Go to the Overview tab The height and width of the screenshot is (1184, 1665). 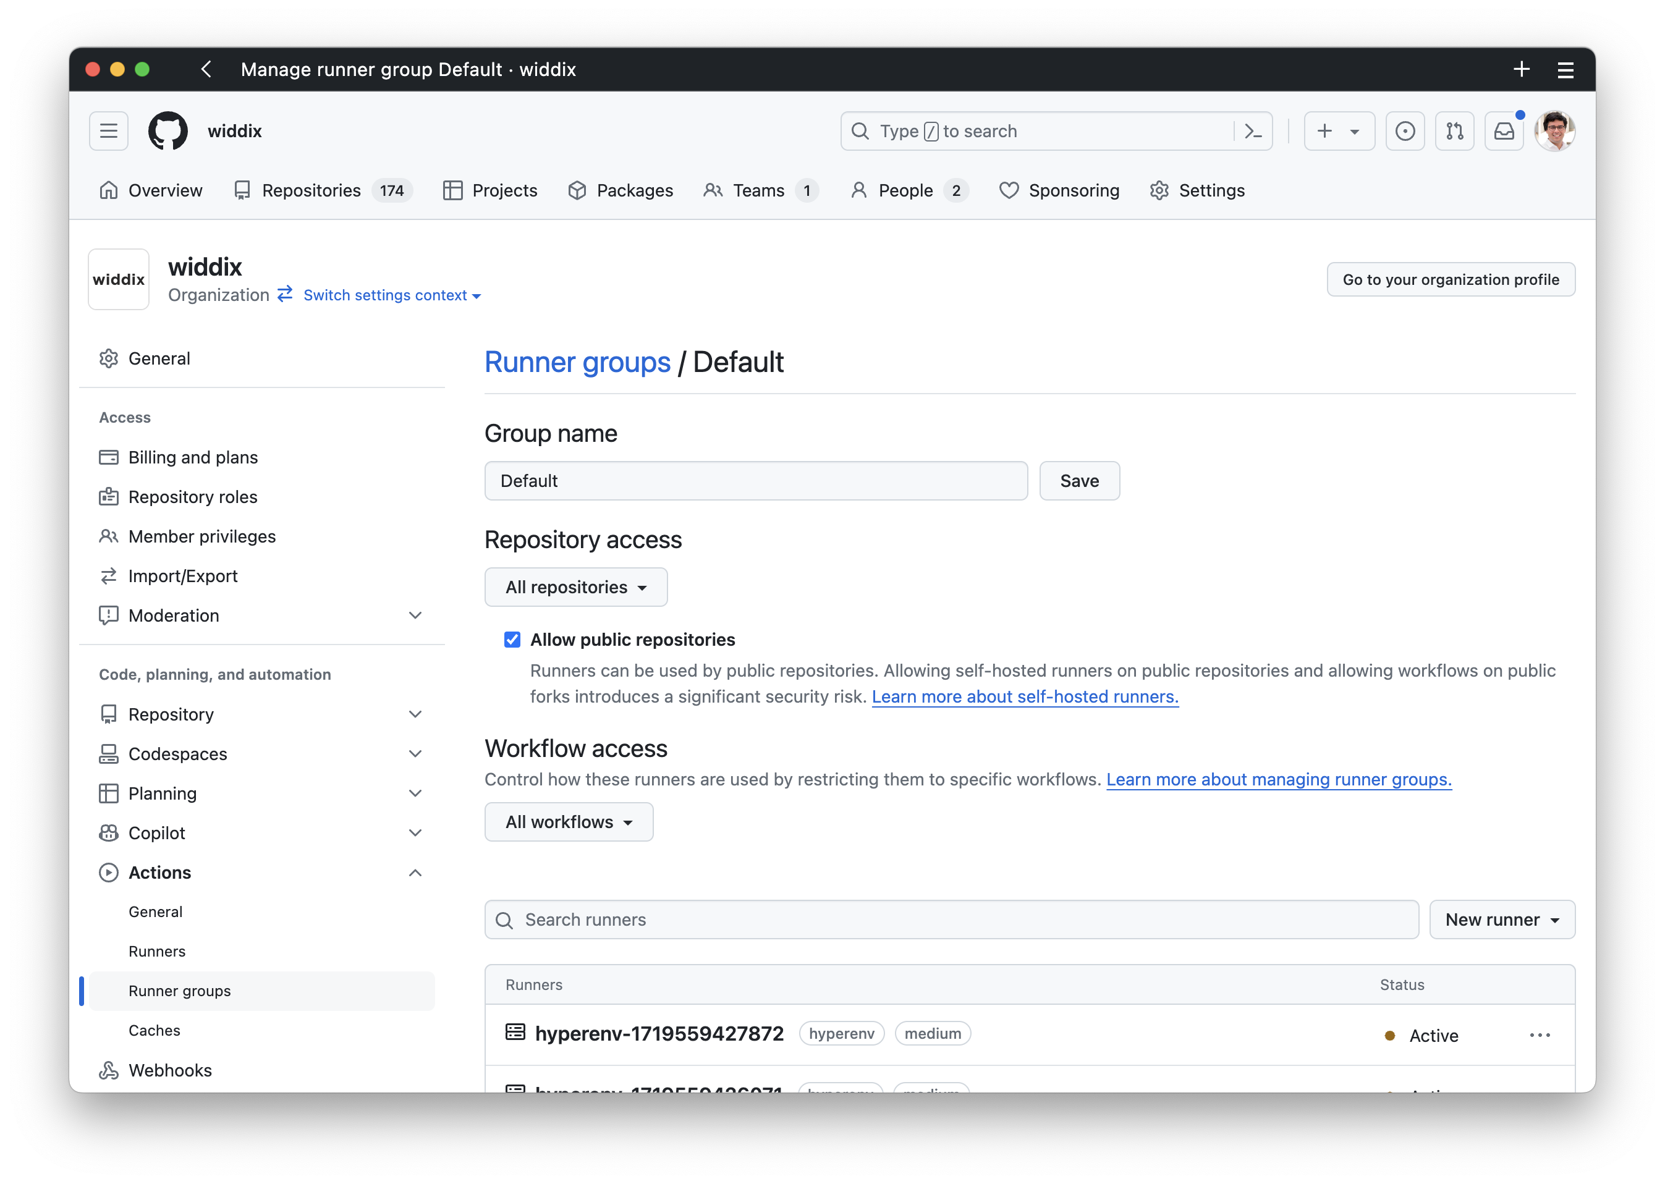(x=151, y=190)
